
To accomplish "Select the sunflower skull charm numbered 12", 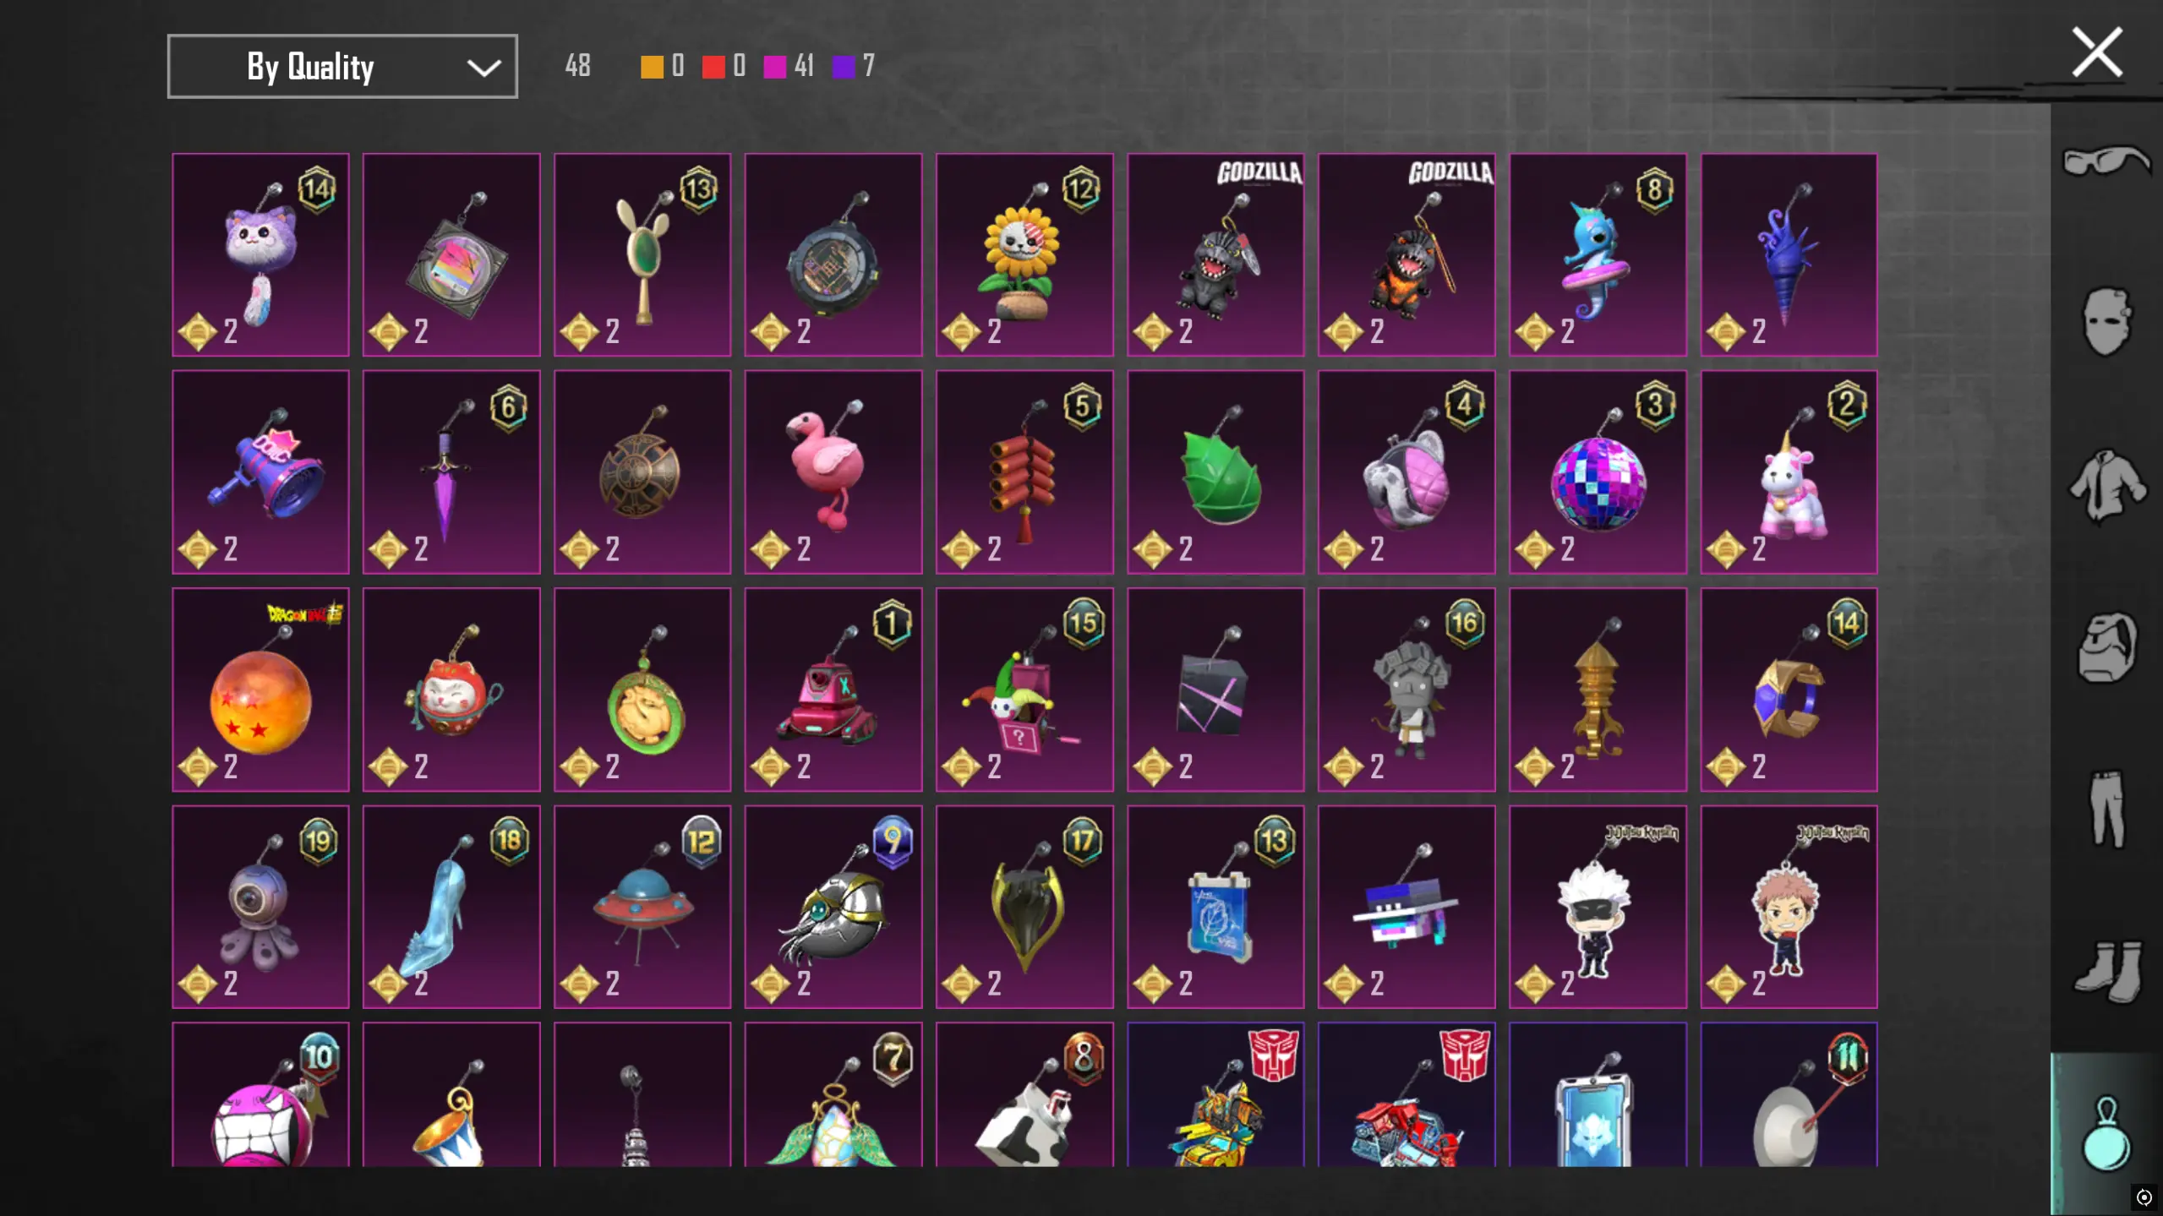I will (x=1024, y=254).
